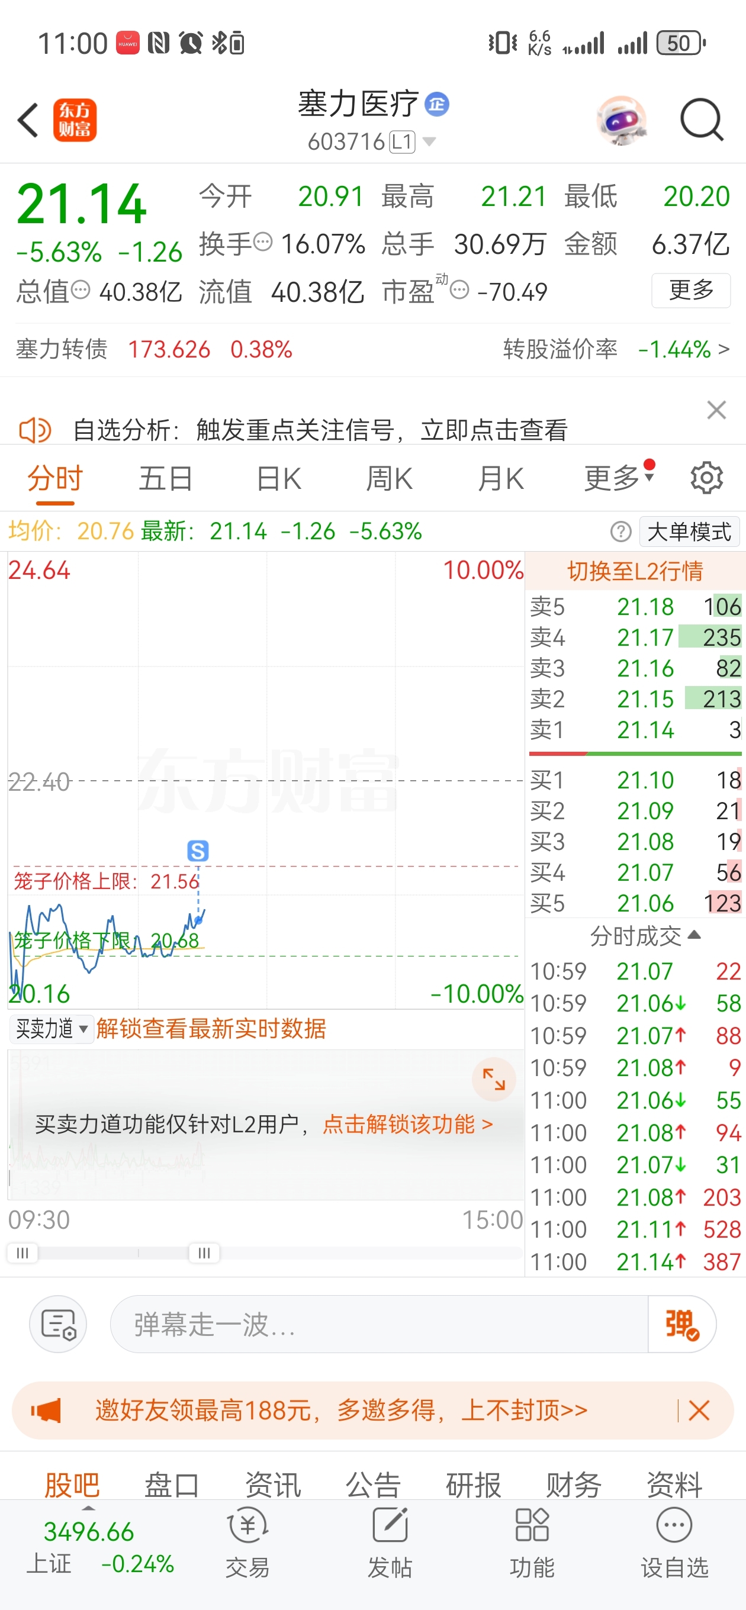746x1610 pixels.
Task: Open stock code 603716 dropdown arrow
Action: click(429, 142)
